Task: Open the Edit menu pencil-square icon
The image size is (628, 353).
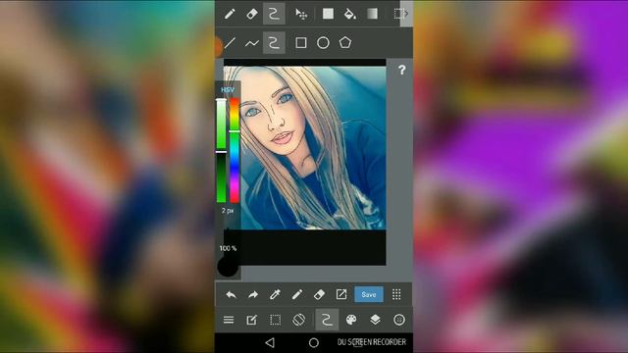Action: point(251,320)
